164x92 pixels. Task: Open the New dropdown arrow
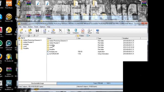coord(25,31)
